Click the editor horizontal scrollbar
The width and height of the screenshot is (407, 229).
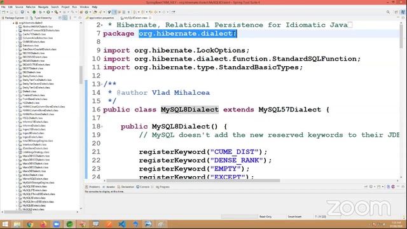(193, 181)
